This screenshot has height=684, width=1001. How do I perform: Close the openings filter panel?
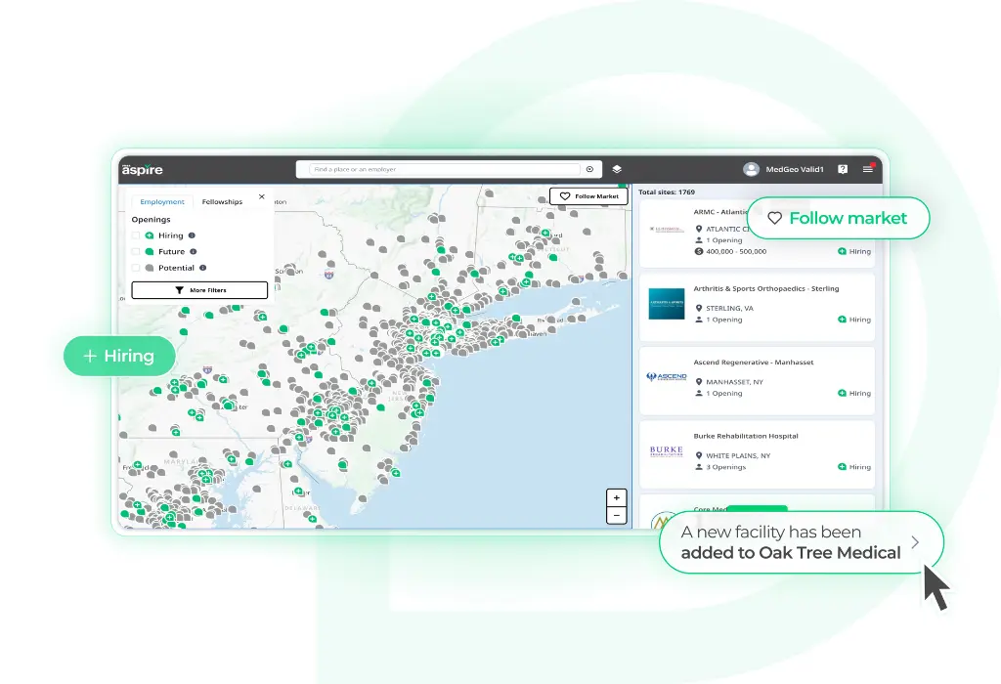coord(262,196)
